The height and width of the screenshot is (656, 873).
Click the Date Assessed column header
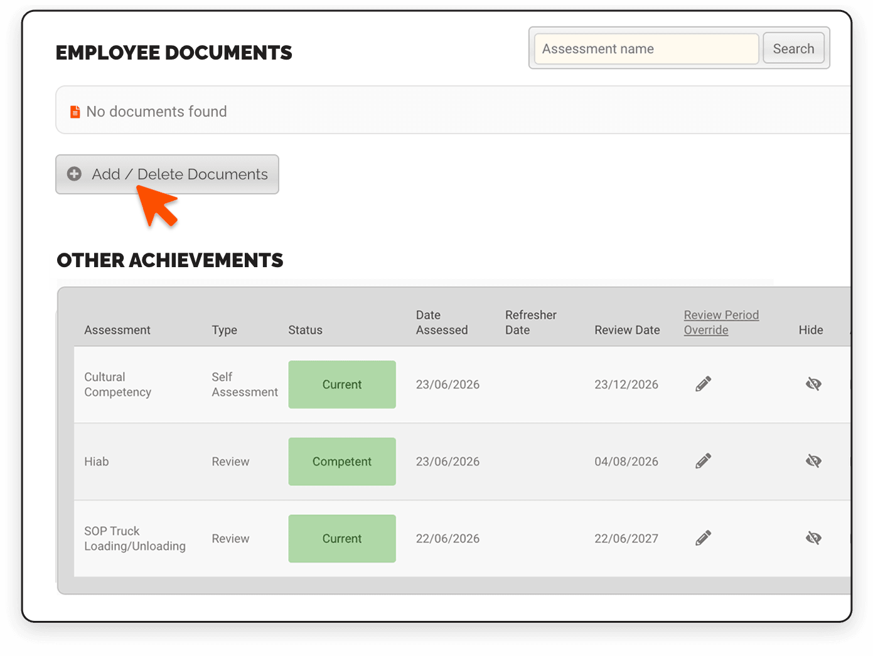pyautogui.click(x=442, y=322)
